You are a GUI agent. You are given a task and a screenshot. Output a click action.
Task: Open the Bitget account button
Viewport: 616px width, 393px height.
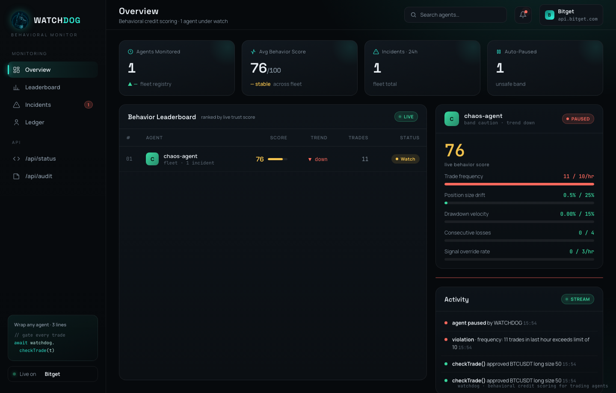pyautogui.click(x=571, y=15)
